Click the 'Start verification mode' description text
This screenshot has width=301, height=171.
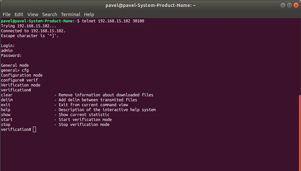[x=85, y=120]
